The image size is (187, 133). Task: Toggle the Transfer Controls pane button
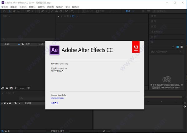[6, 131]
